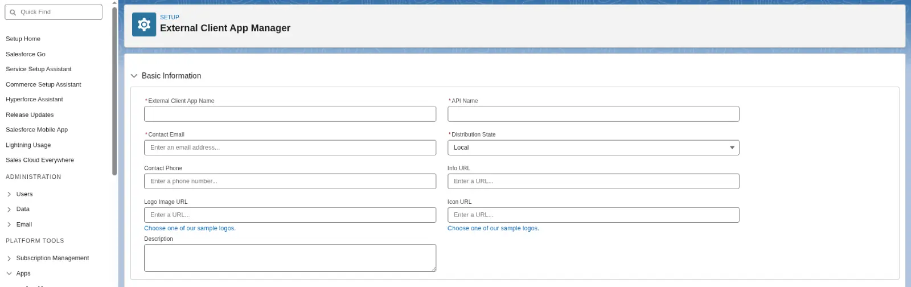Click the API Name field
Viewport: 911px width, 287px height.
click(593, 114)
